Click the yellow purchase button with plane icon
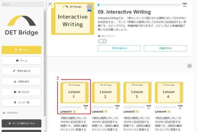 click(x=22, y=50)
